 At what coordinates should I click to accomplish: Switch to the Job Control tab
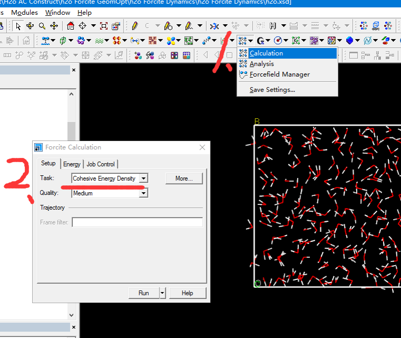(x=100, y=164)
